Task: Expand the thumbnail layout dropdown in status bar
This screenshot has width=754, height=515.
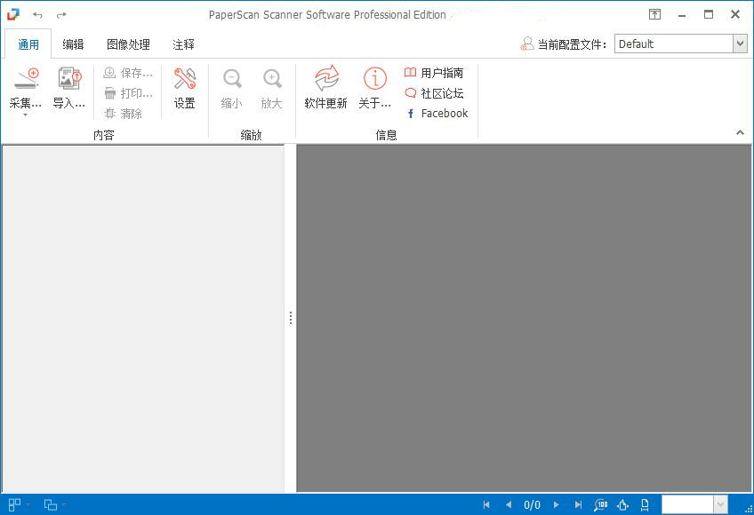Action: click(x=28, y=504)
